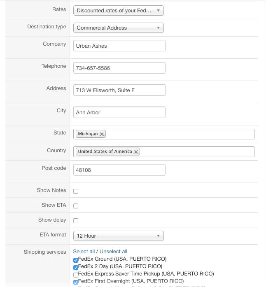This screenshot has height=287, width=266.
Task: Focus the Telephone input field
Action: pyautogui.click(x=119, y=68)
